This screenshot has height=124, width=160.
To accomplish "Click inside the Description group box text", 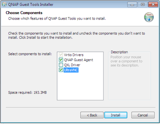I will click(x=126, y=61).
